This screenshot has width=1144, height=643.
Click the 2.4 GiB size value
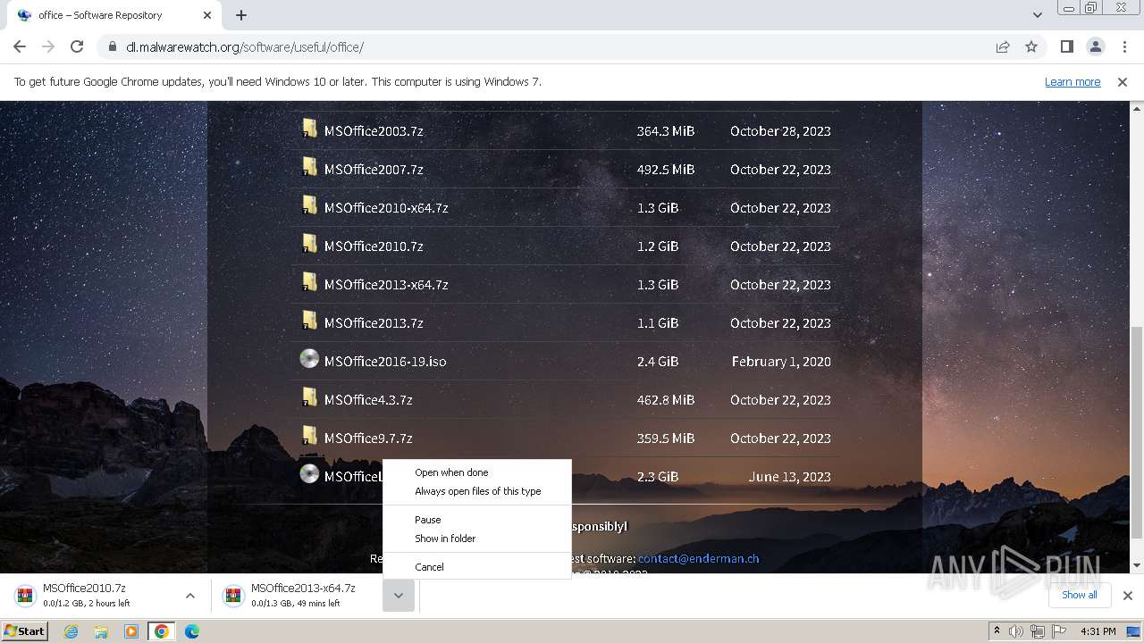pos(658,361)
